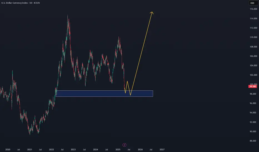This screenshot has height=152, width=259.
Task: Click the 88.000 price axis label
Action: (253, 141)
